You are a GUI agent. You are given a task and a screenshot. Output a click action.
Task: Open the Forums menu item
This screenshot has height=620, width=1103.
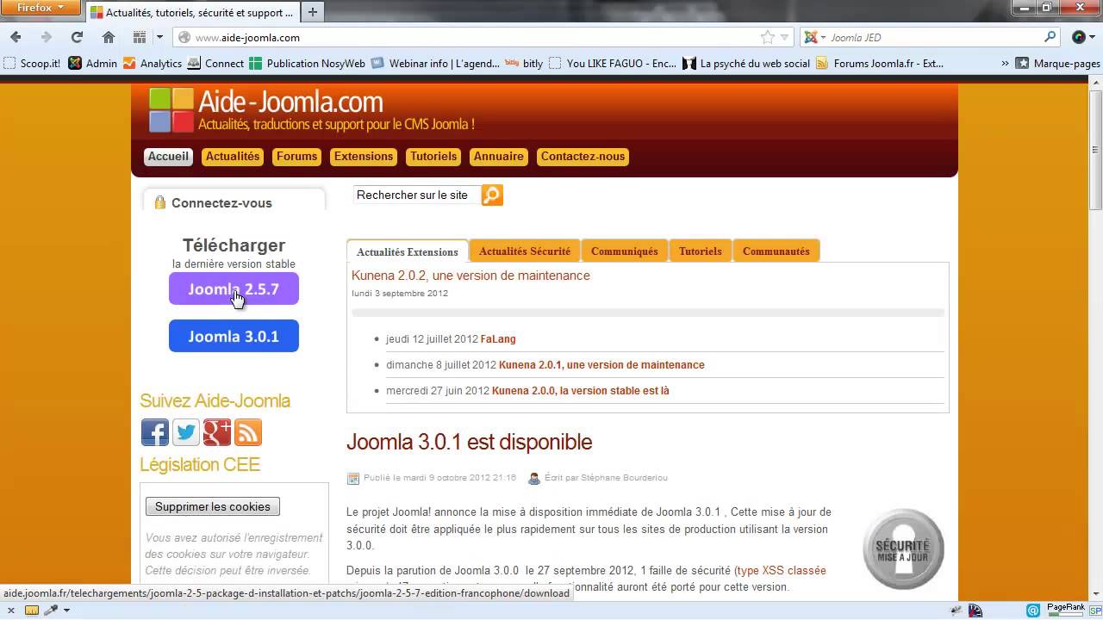tap(296, 157)
